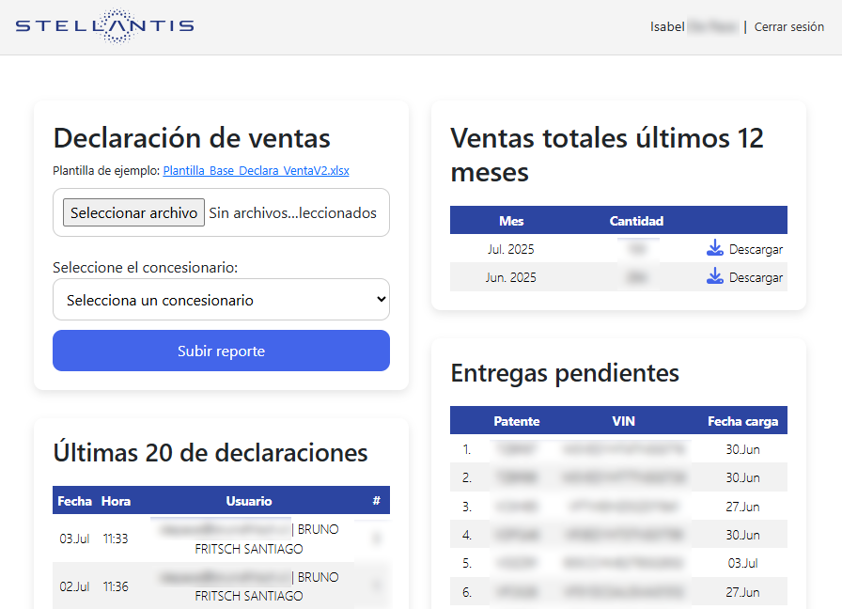Click "Cerrar sesión" to log out
Screen dimensions: 842x609
pos(788,26)
